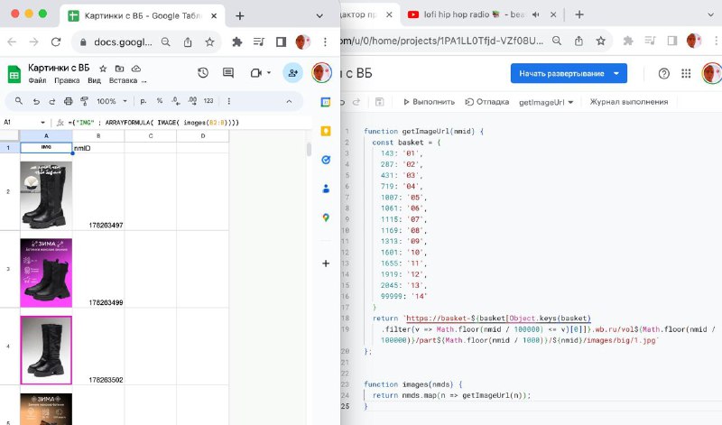Open the Вставка menu

123,80
